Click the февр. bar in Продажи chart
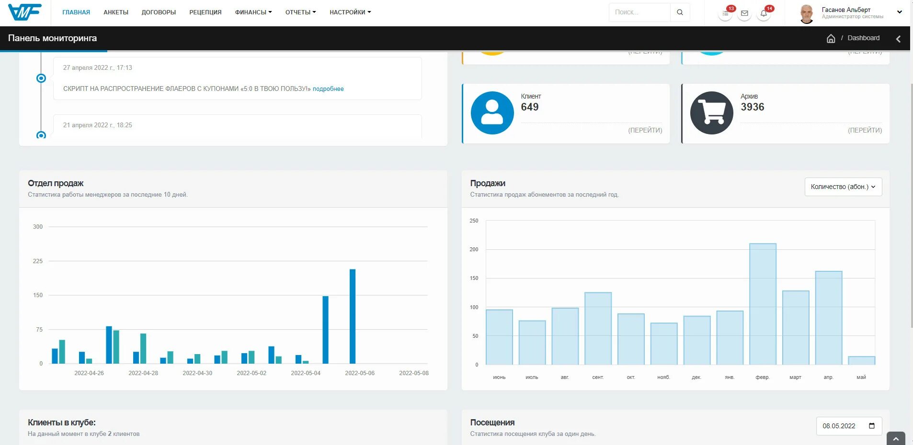 (763, 304)
